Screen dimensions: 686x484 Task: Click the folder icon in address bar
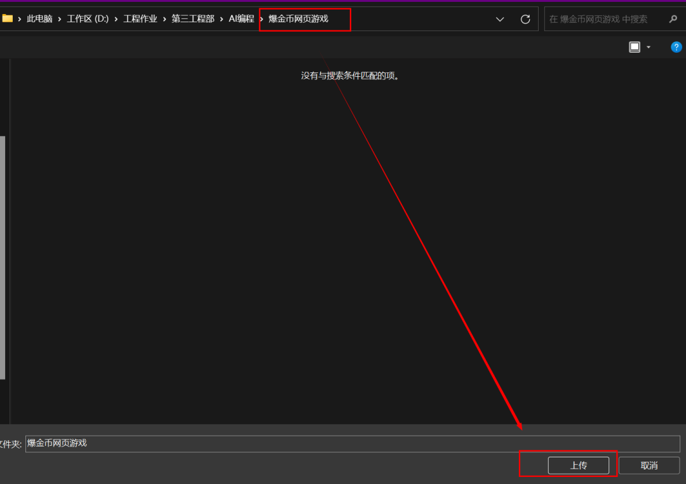[x=7, y=18]
